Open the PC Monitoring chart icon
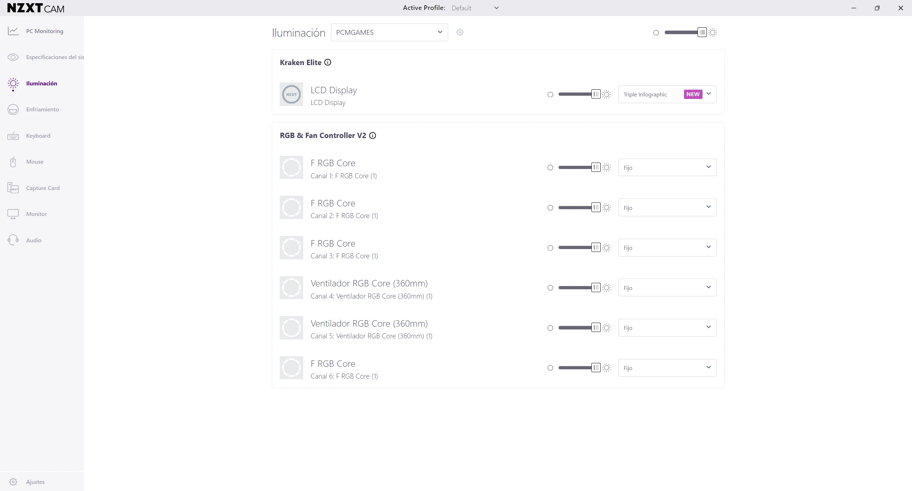Screen dimensions: 912x491 click(13, 31)
